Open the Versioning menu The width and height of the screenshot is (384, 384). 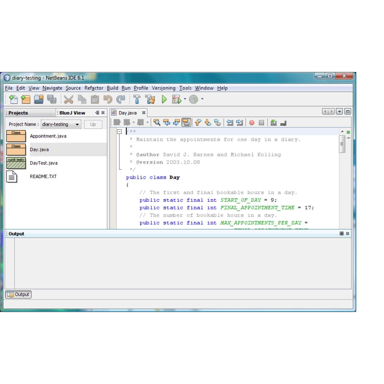click(x=163, y=88)
